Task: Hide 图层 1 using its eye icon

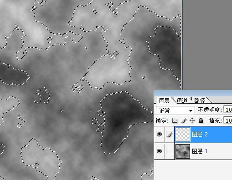Action: coord(159,151)
